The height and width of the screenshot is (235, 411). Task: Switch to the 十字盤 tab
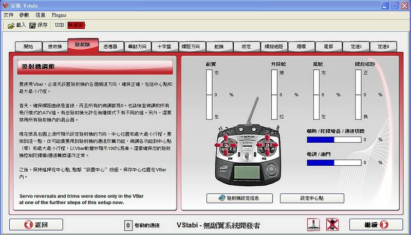164,47
